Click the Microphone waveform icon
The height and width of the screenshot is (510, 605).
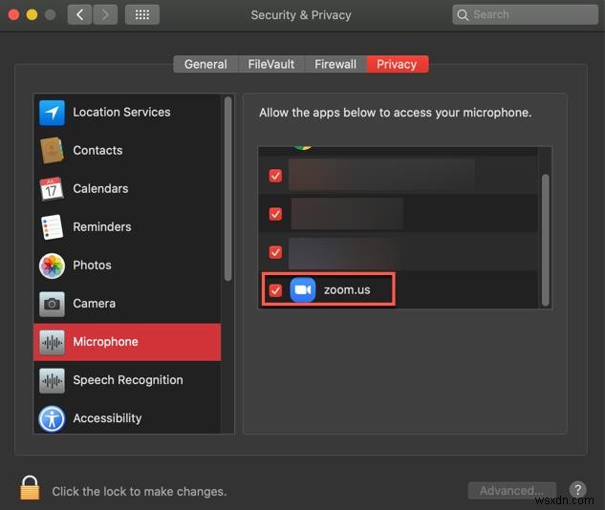[x=52, y=342]
